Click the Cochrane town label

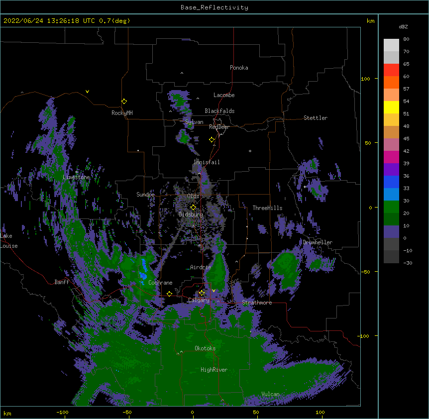click(160, 283)
